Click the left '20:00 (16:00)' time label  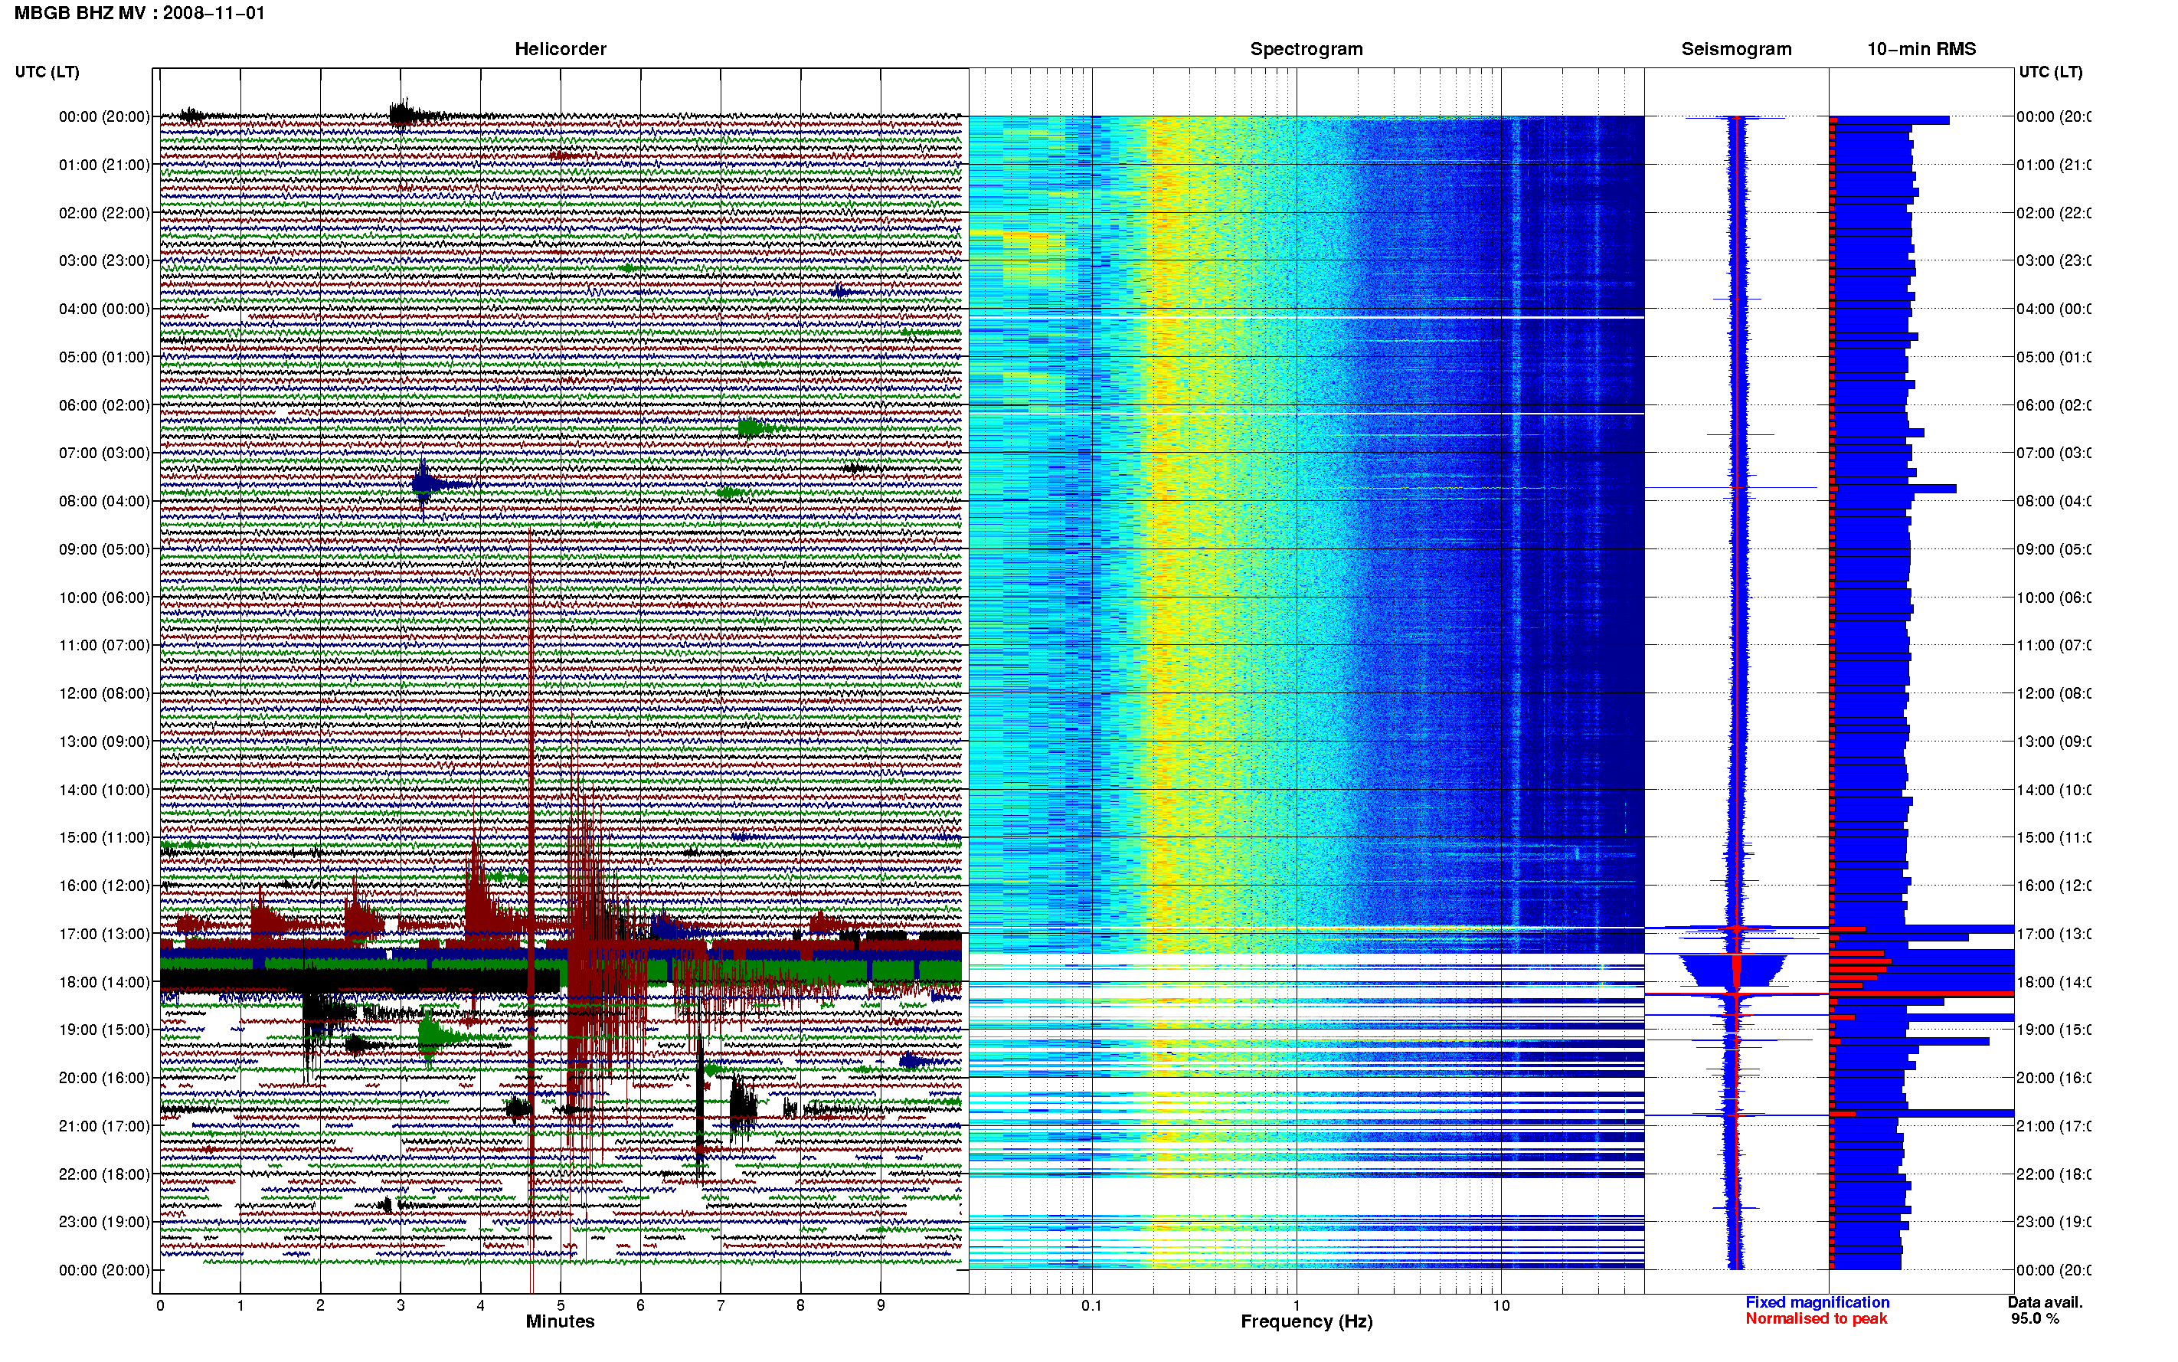pos(104,1079)
